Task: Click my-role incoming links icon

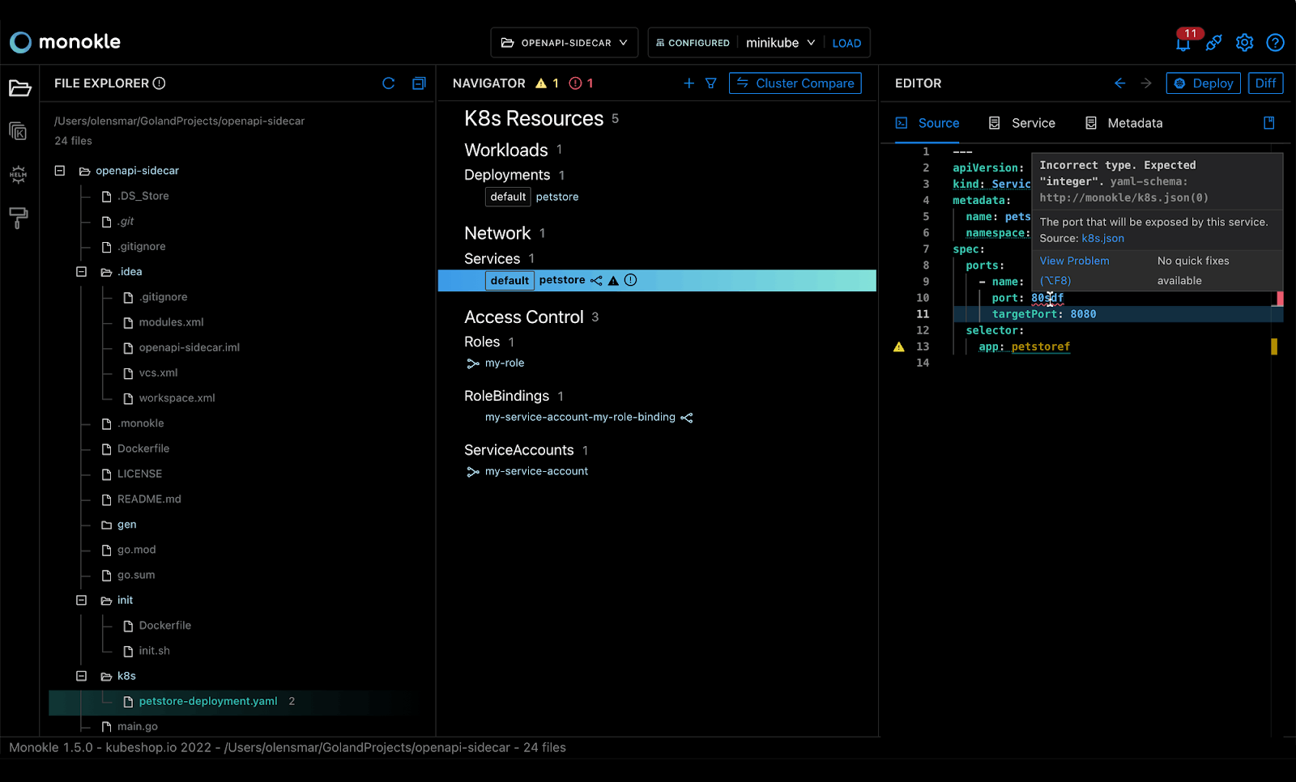Action: click(473, 363)
